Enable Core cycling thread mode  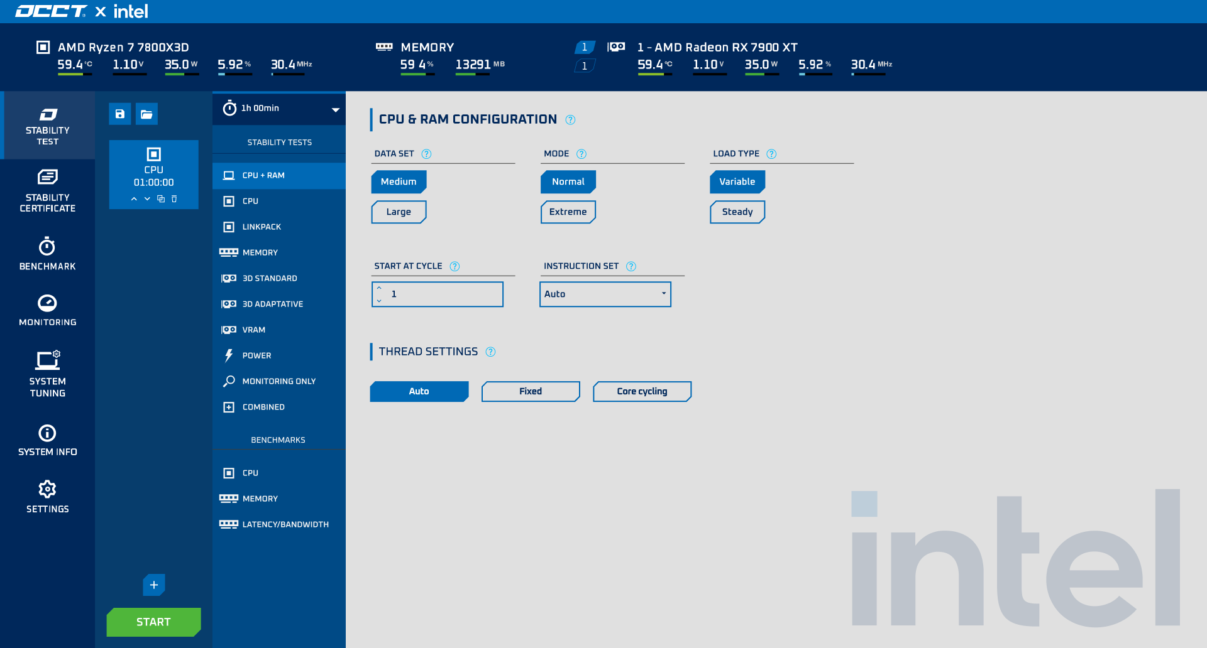click(642, 391)
